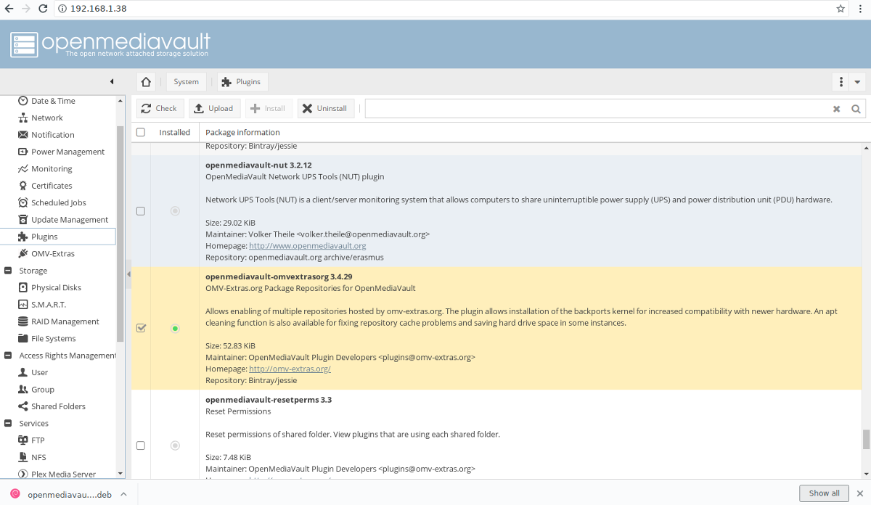Open the www.openmediavault.org homepage link
Screen dimensions: 871x505
click(307, 246)
